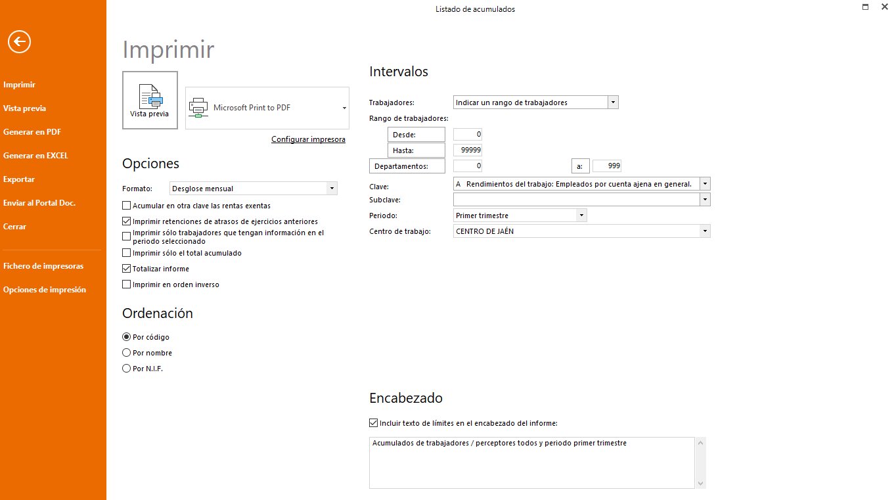Choose Generar en PDF from the sidebar

32,132
